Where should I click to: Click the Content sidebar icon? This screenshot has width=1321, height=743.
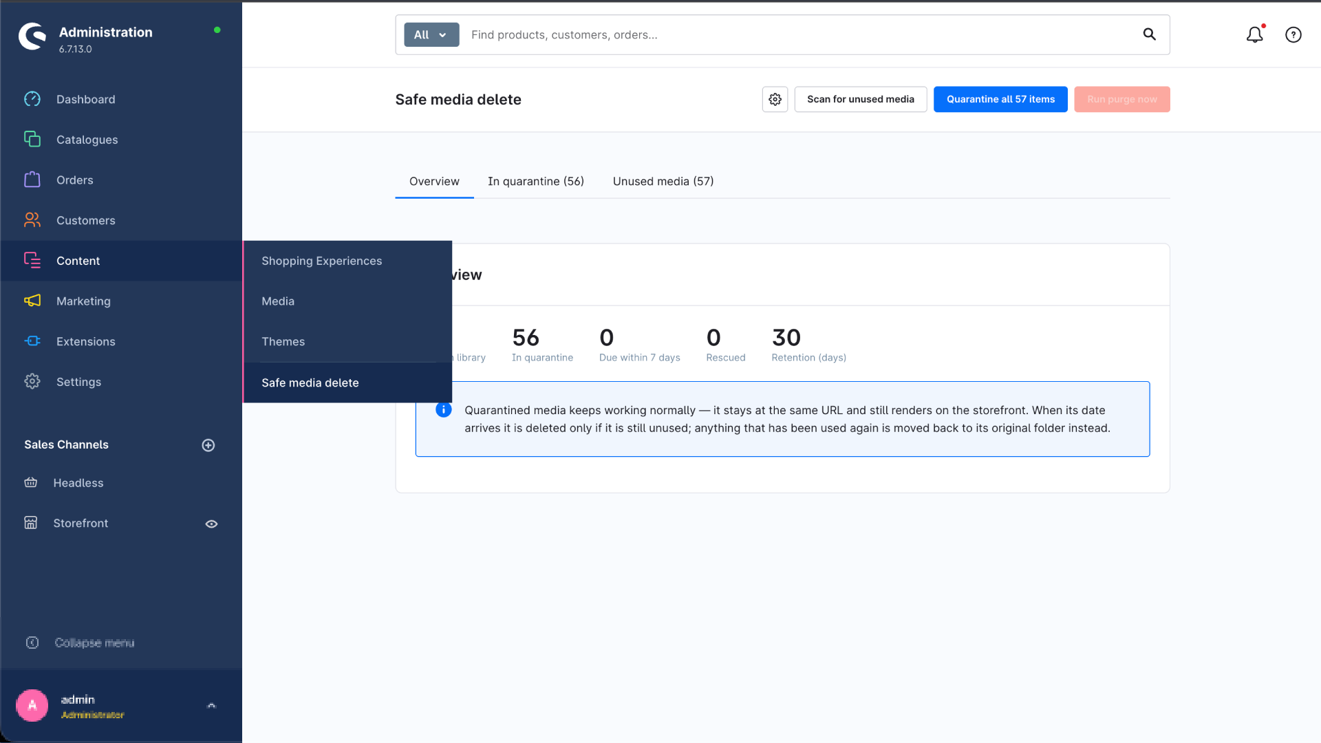32,260
